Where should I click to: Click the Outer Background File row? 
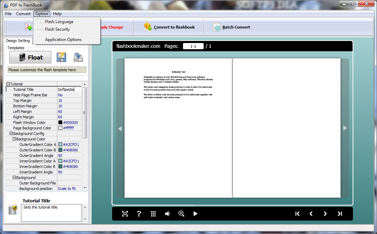tap(44, 183)
